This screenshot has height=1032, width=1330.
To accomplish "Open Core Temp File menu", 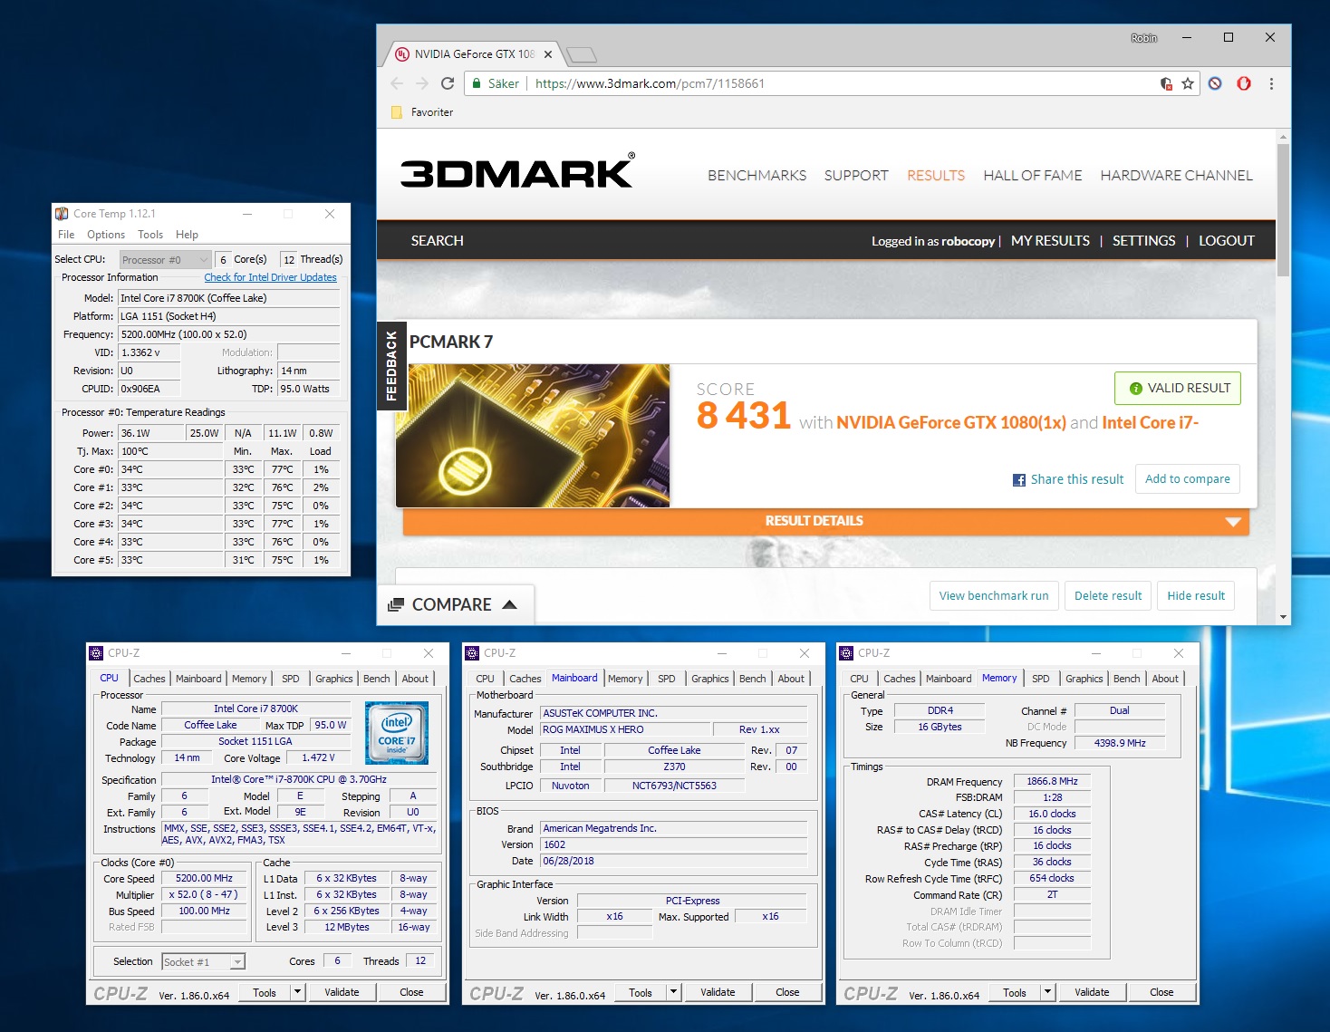I will point(66,235).
